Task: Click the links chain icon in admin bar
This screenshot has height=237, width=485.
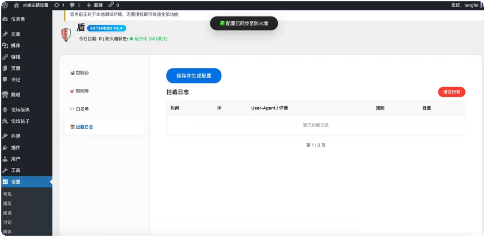Action: coord(111,5)
